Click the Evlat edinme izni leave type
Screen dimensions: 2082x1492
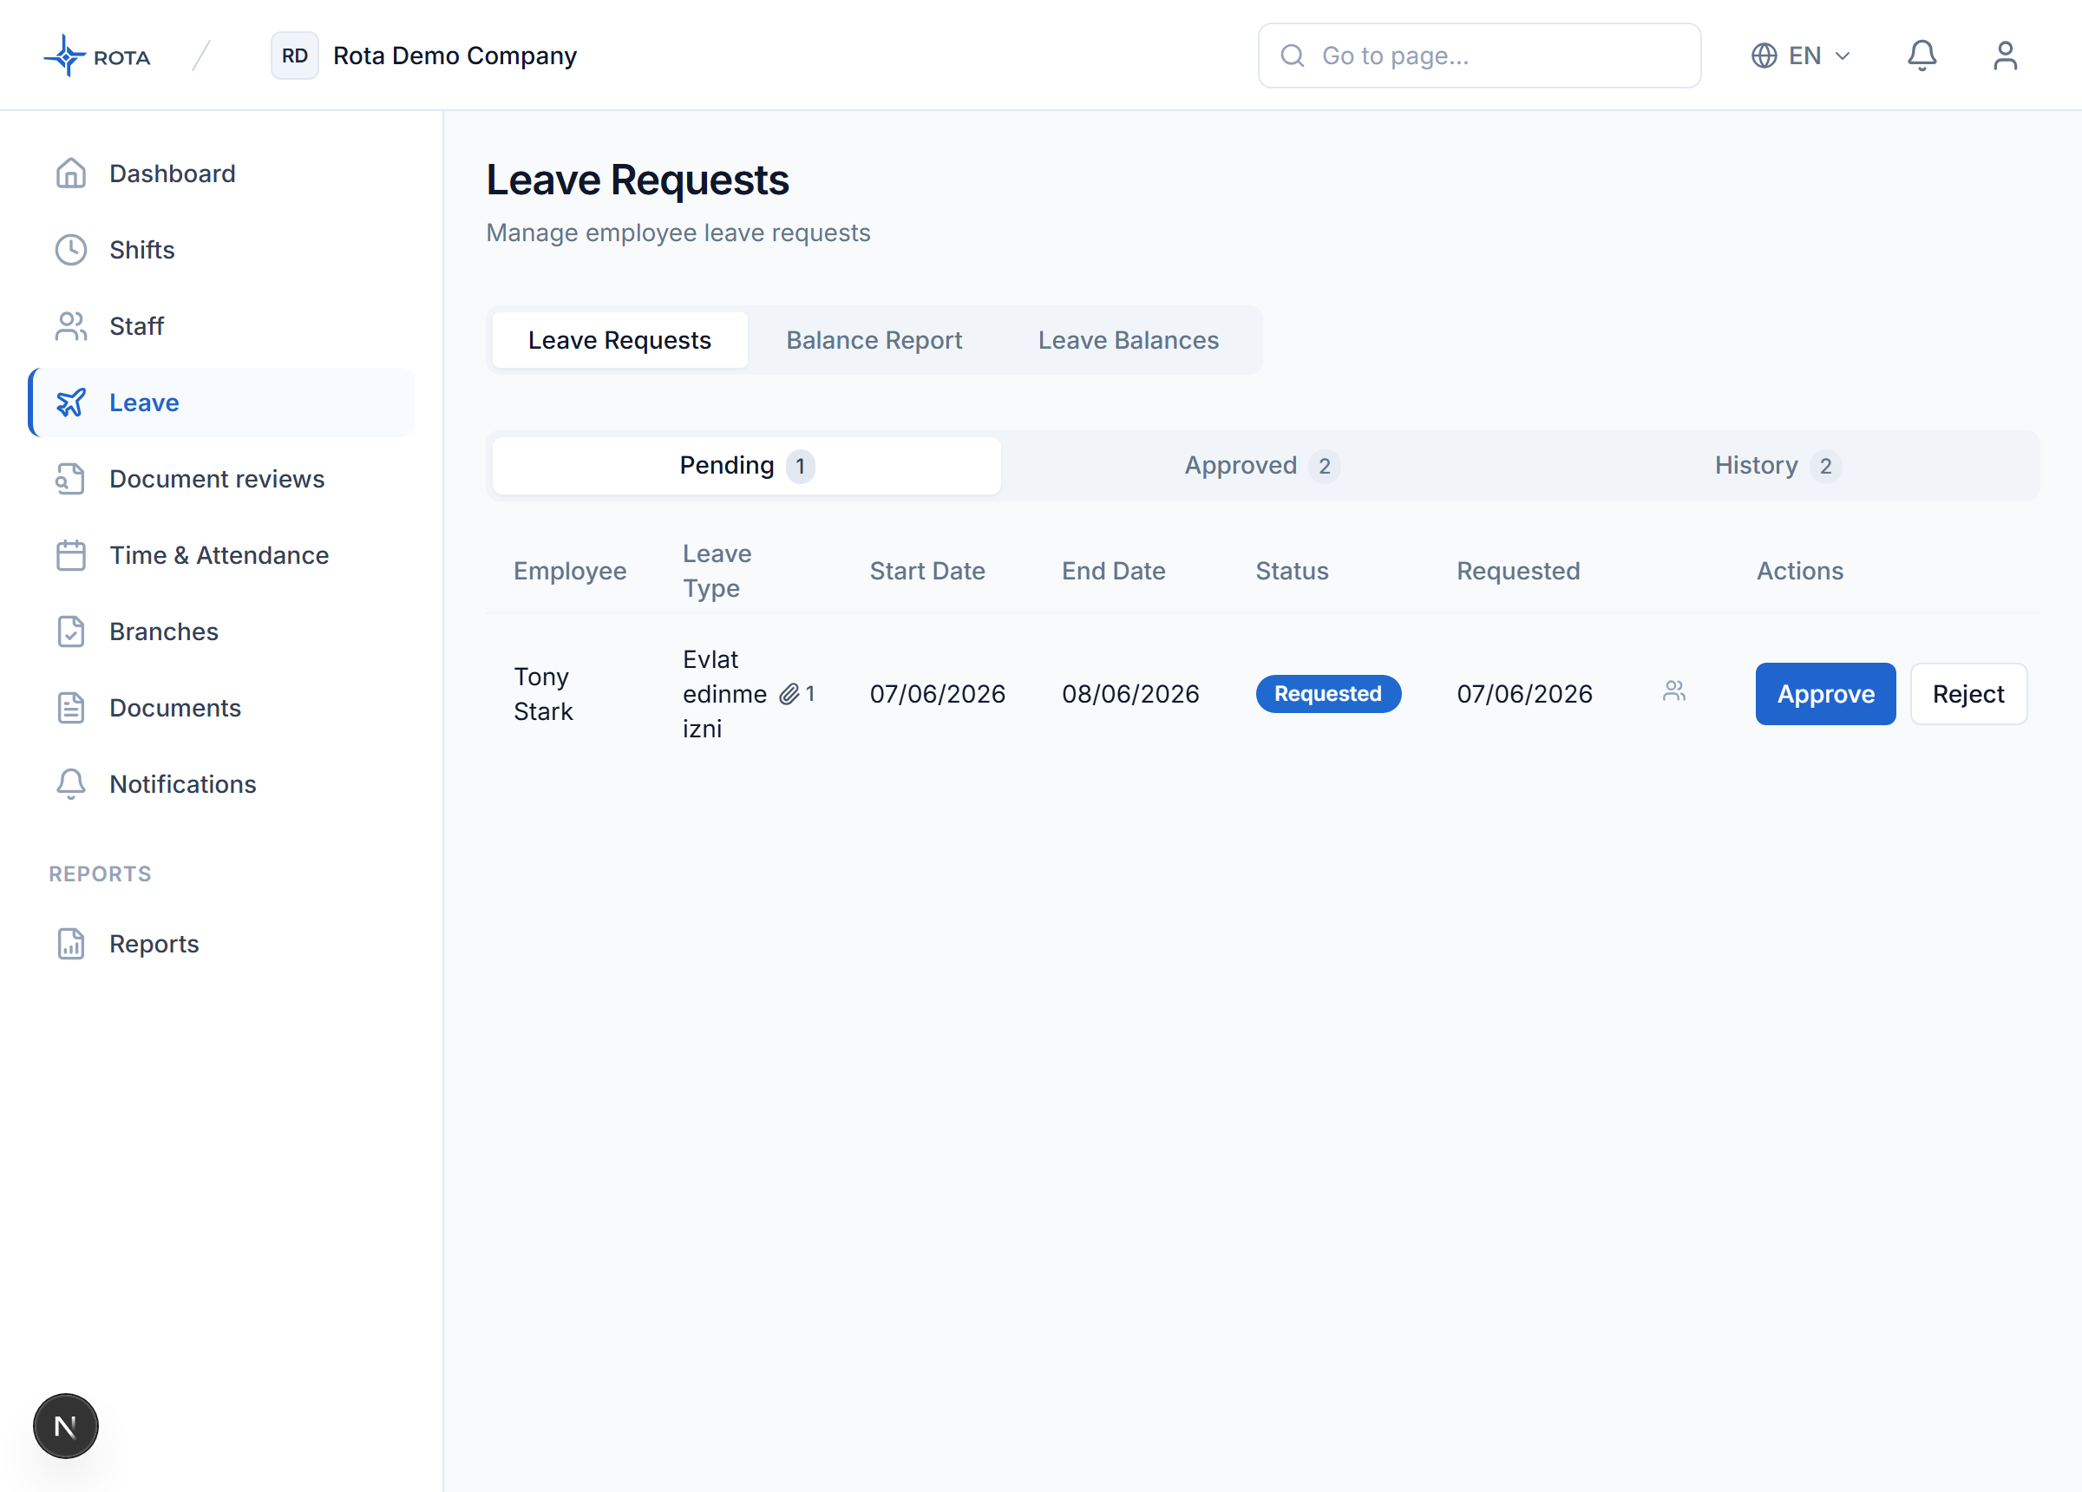(x=725, y=694)
